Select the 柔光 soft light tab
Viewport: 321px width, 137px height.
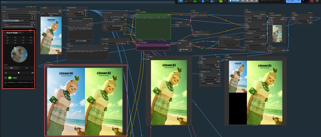12,68
